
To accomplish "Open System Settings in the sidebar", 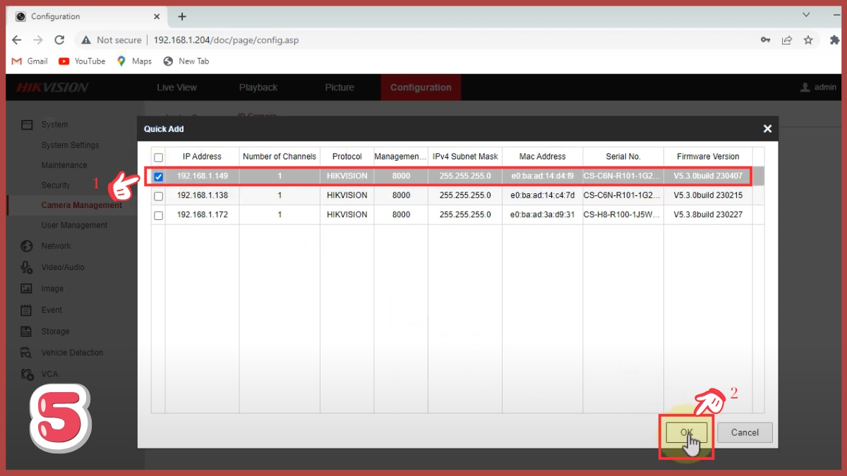I will coord(70,145).
